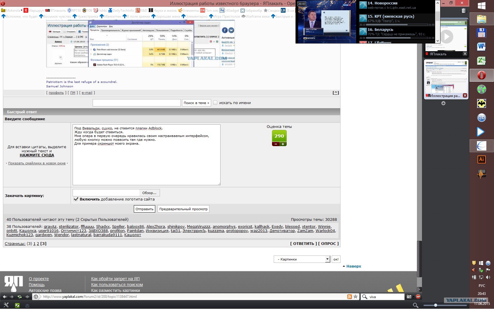Click the RSS feed icon in address bar

point(349,297)
